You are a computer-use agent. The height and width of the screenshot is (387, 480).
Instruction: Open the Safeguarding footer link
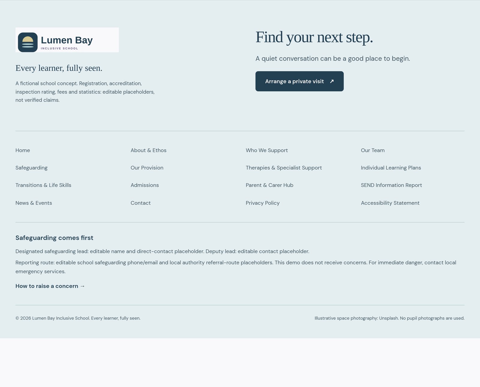(x=31, y=168)
